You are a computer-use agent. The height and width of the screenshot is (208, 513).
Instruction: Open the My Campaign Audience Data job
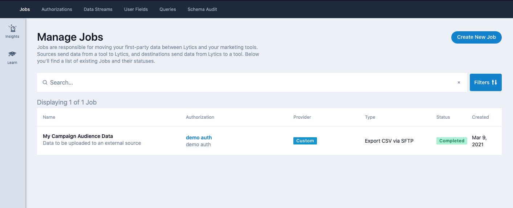pyautogui.click(x=78, y=136)
